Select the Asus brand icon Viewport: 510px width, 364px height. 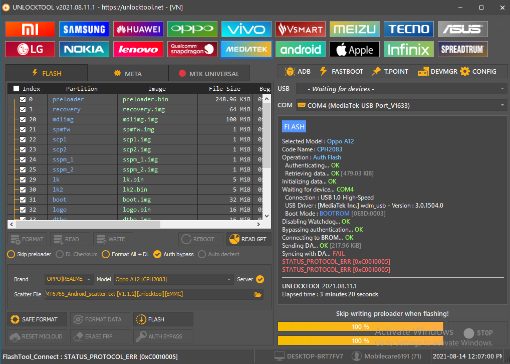click(462, 29)
